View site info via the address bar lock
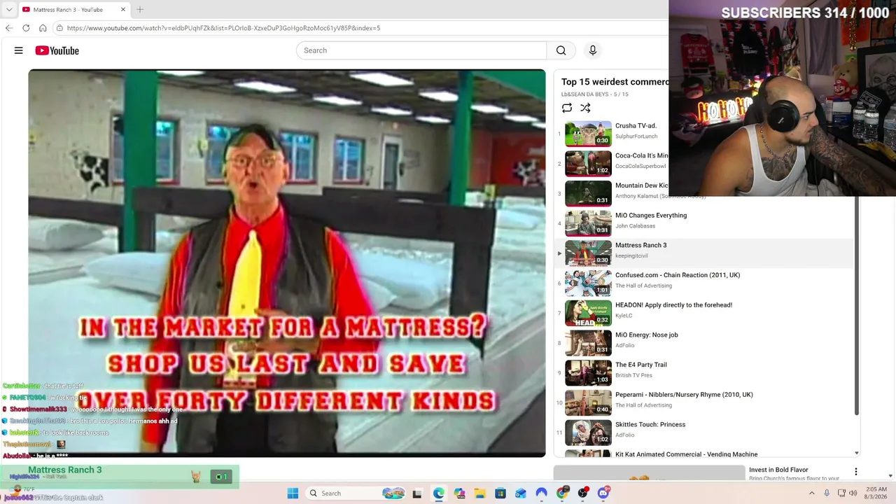This screenshot has height=504, width=896. coord(60,28)
